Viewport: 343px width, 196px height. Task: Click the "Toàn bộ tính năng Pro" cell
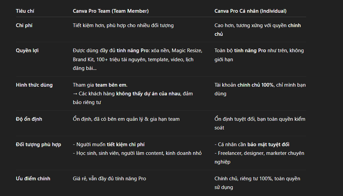point(259,55)
